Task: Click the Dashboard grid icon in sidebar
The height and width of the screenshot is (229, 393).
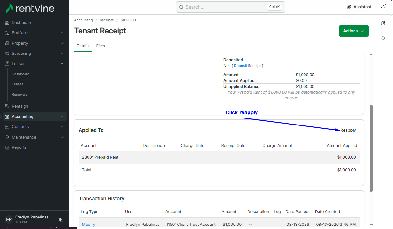Action: pos(7,23)
